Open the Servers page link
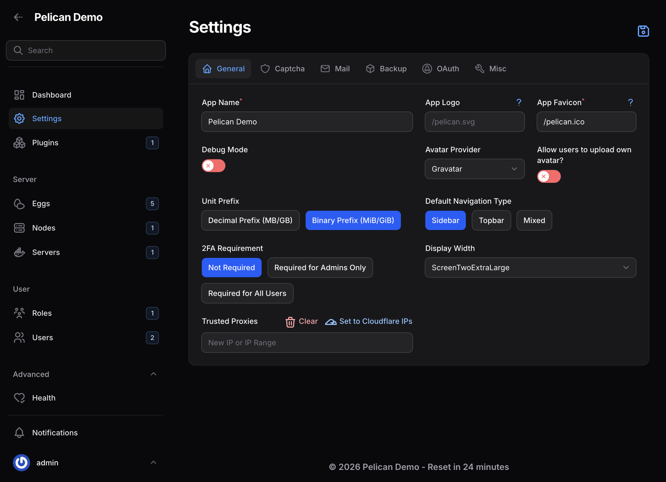Viewport: 666px width, 482px height. [x=86, y=252]
